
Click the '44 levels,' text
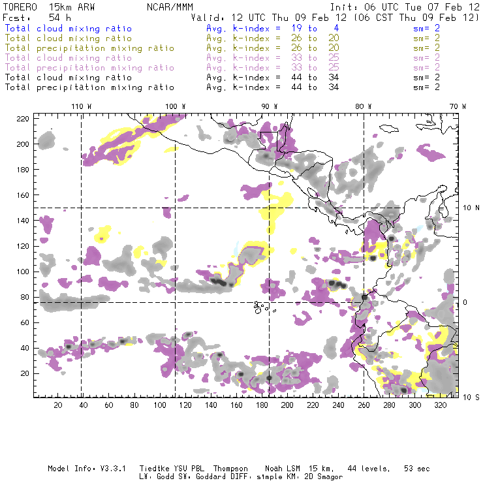pyautogui.click(x=369, y=469)
